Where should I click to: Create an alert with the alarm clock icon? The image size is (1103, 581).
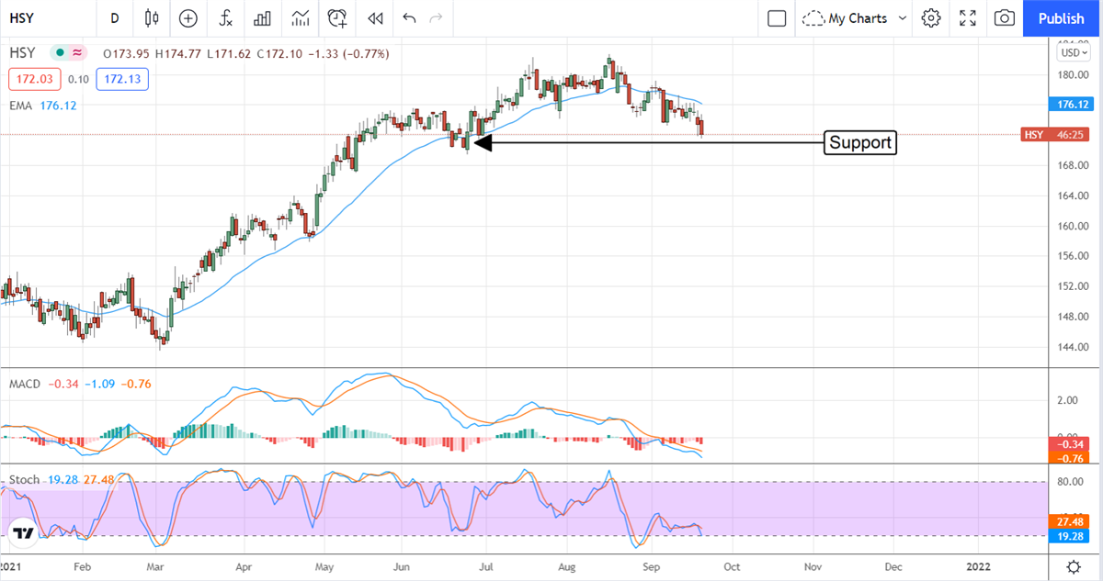click(337, 17)
